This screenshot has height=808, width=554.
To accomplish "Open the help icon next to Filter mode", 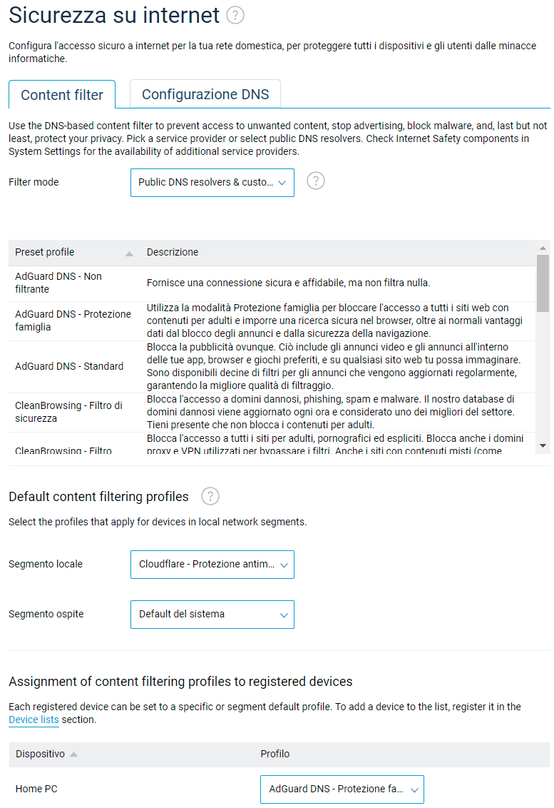I will click(315, 181).
